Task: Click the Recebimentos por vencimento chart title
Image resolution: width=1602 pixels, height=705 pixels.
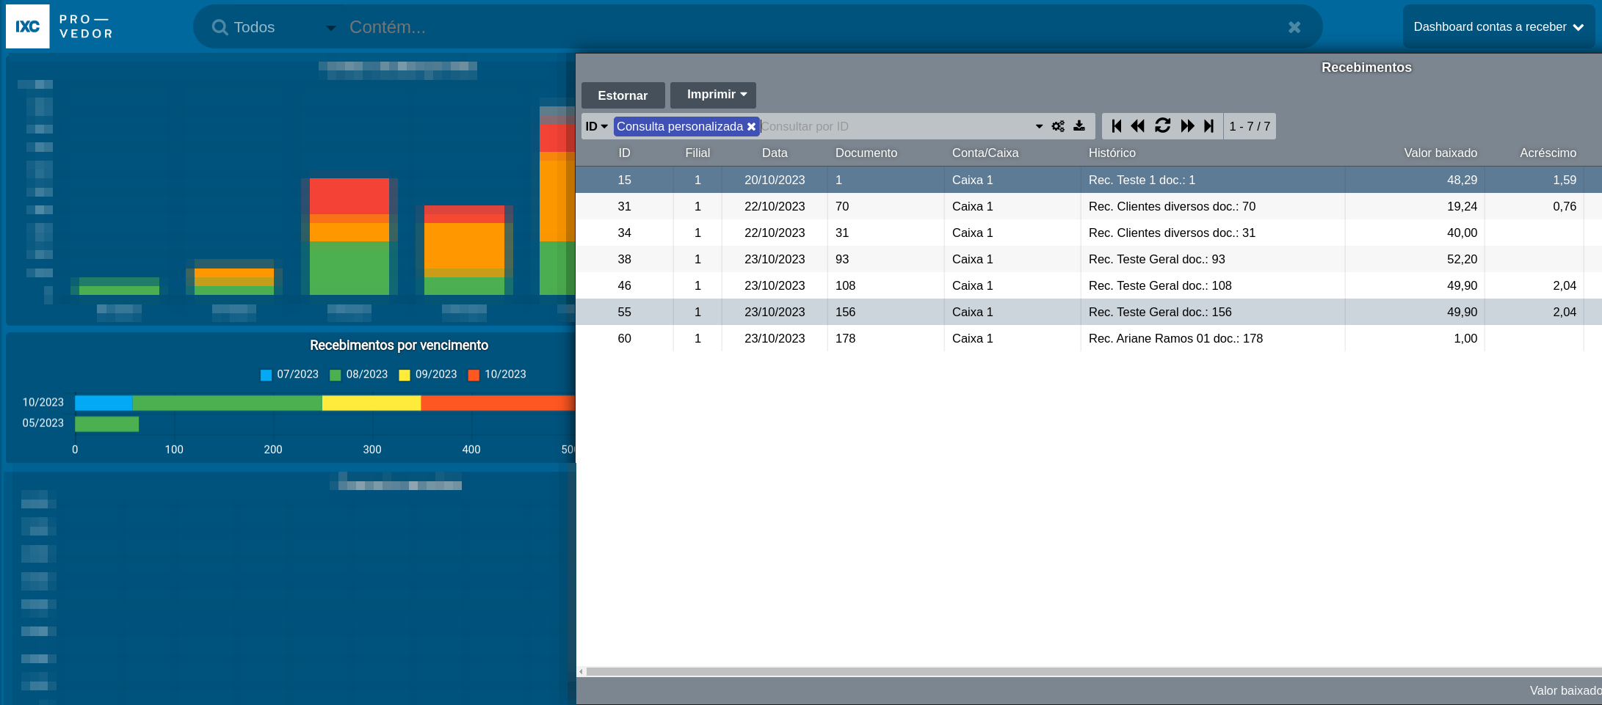Action: tap(399, 345)
